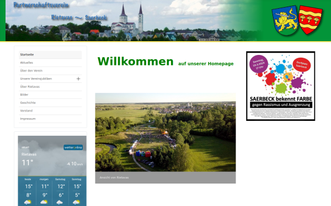Click the blue lion coat of arms
Image resolution: width=331 pixels, height=206 pixels.
pos(285,20)
